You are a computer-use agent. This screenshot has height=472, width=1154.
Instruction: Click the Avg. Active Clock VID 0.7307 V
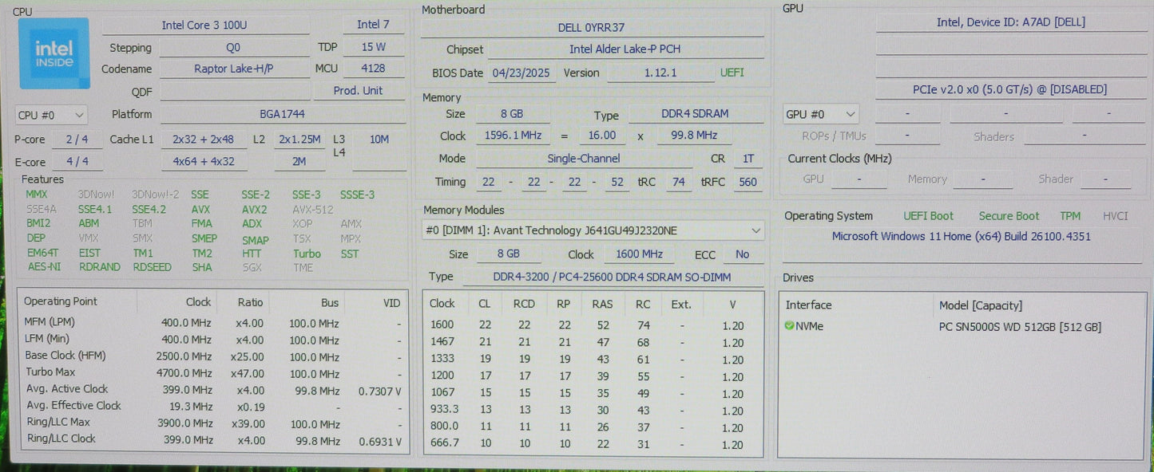(379, 390)
